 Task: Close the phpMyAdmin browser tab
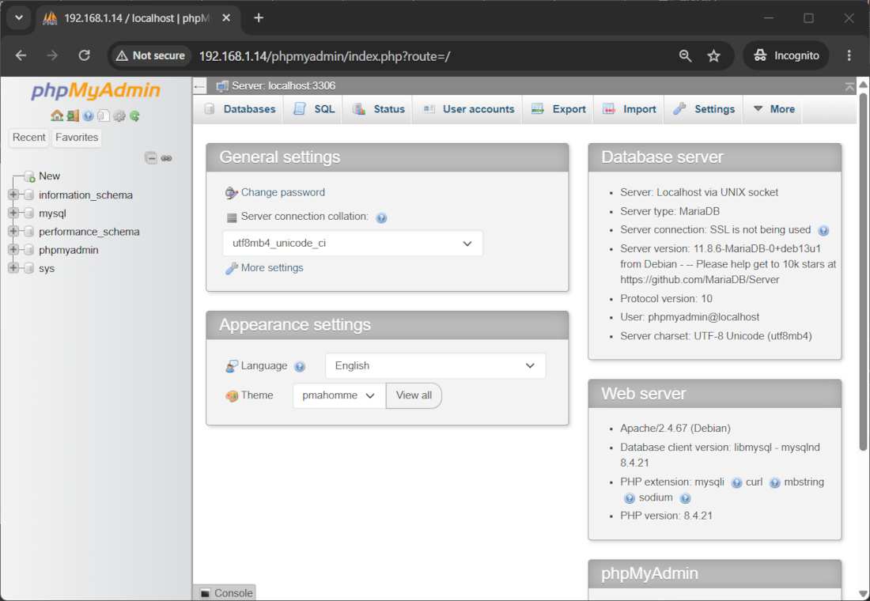pos(226,17)
